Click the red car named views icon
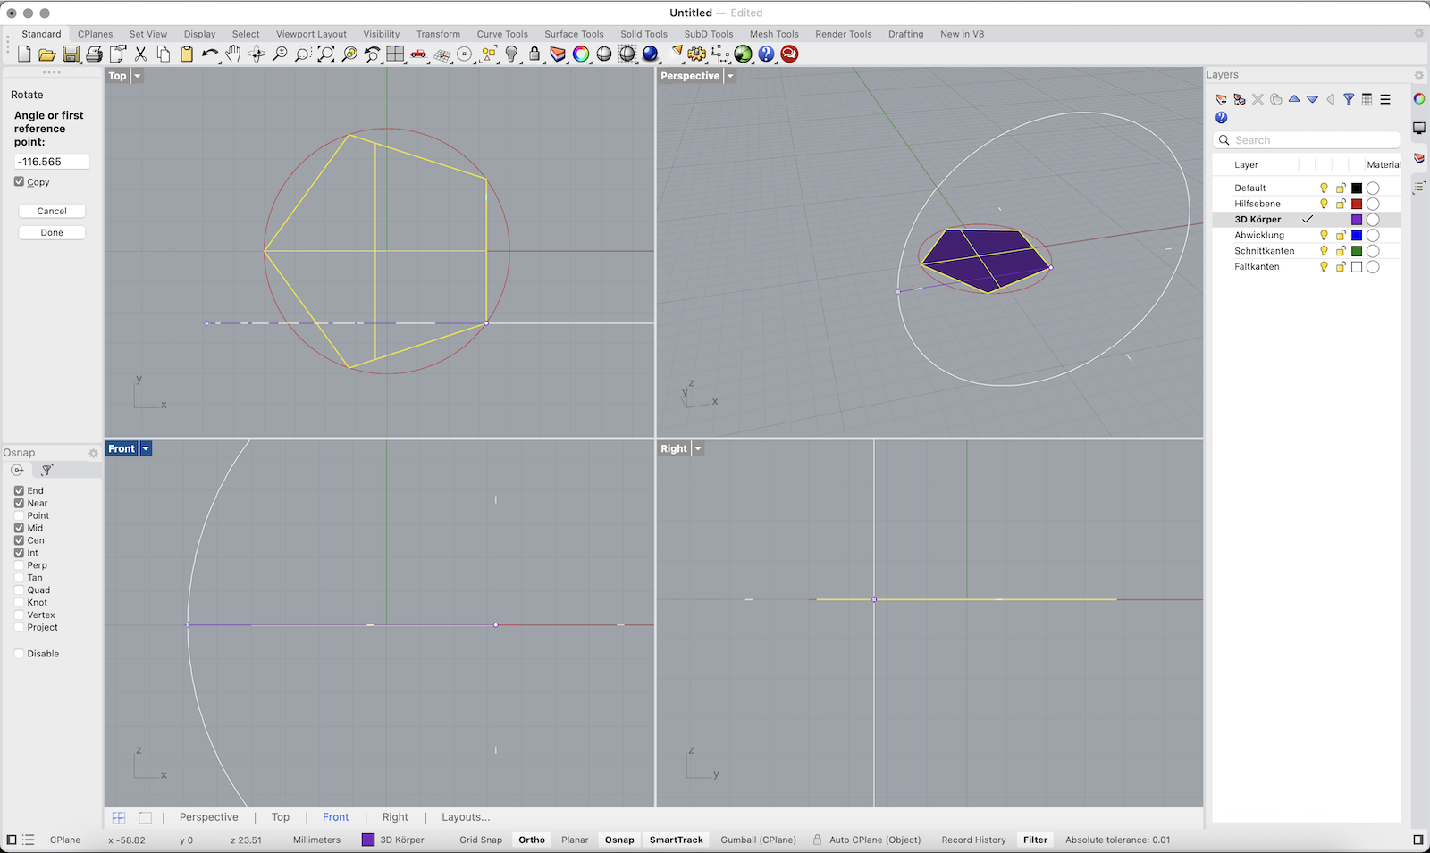 pyautogui.click(x=419, y=54)
